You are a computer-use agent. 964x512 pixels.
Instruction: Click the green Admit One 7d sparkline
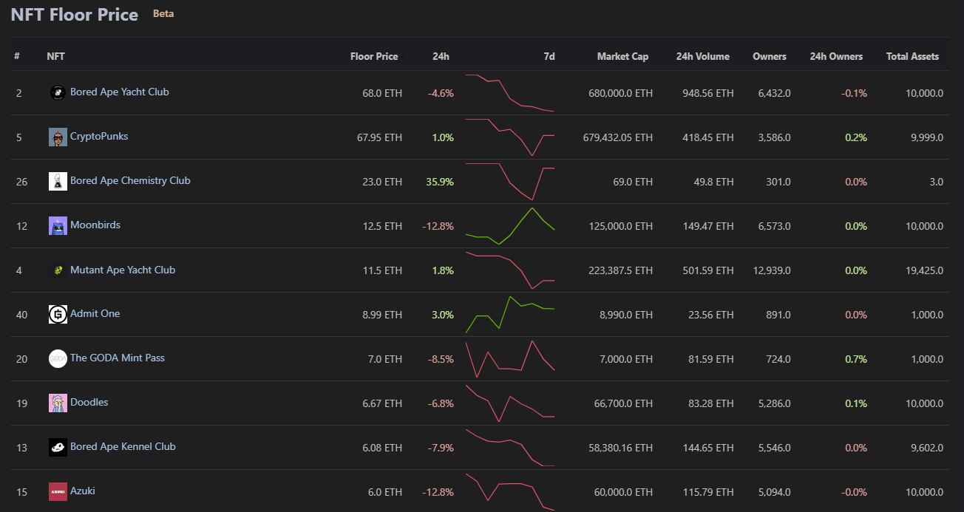point(510,315)
